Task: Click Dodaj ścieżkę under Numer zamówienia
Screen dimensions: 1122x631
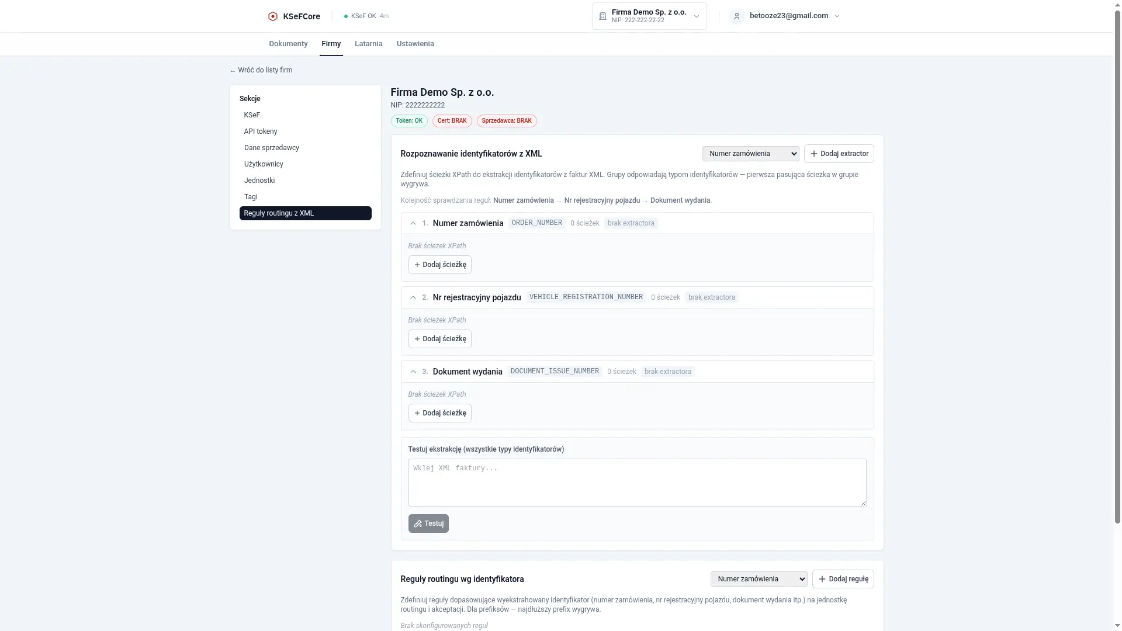Action: coord(439,265)
